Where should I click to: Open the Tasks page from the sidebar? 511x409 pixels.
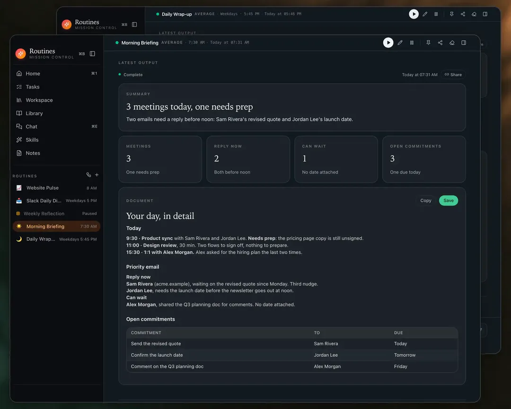click(x=56, y=87)
